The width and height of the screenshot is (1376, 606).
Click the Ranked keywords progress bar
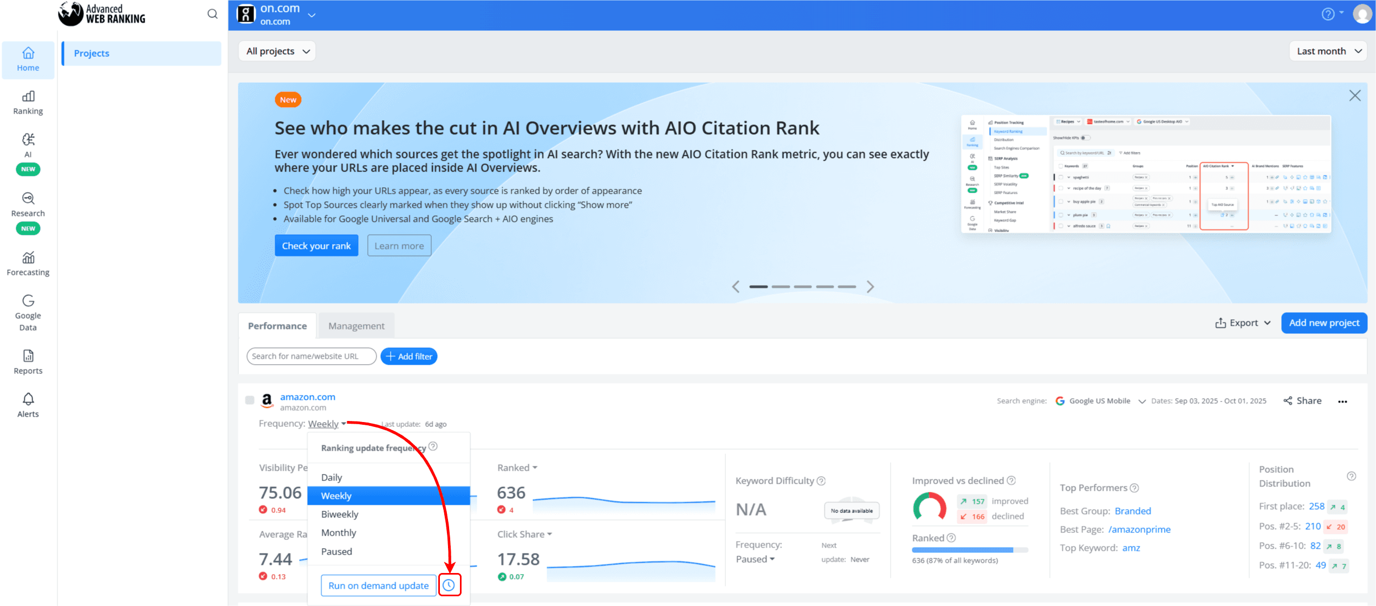tap(970, 550)
